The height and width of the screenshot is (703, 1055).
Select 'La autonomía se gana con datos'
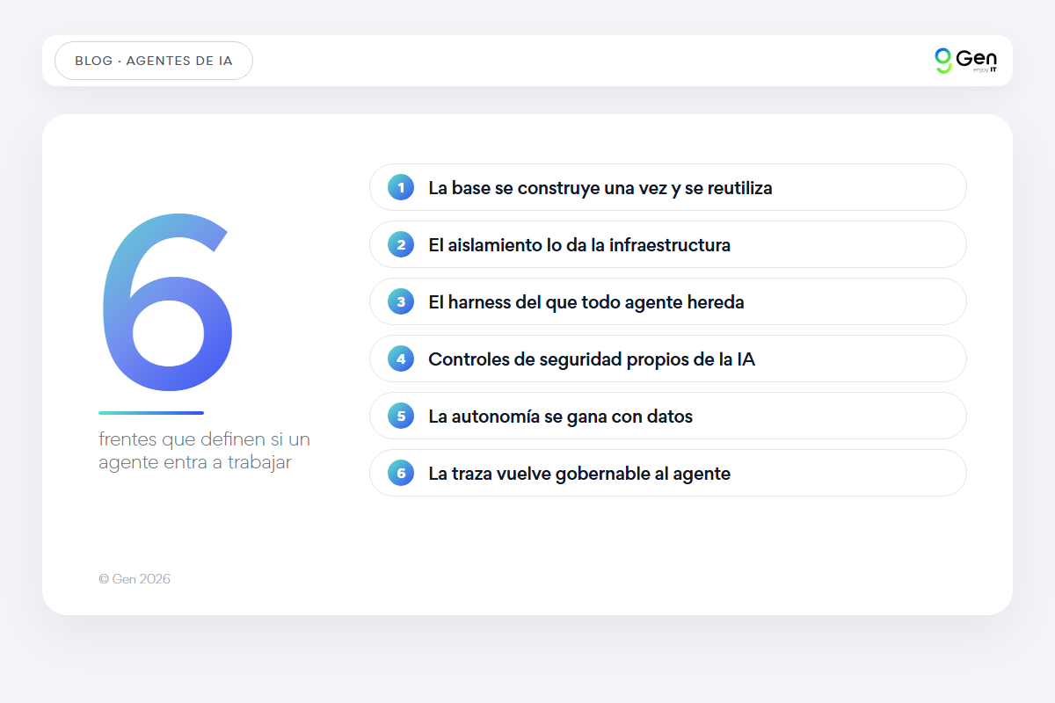click(668, 416)
